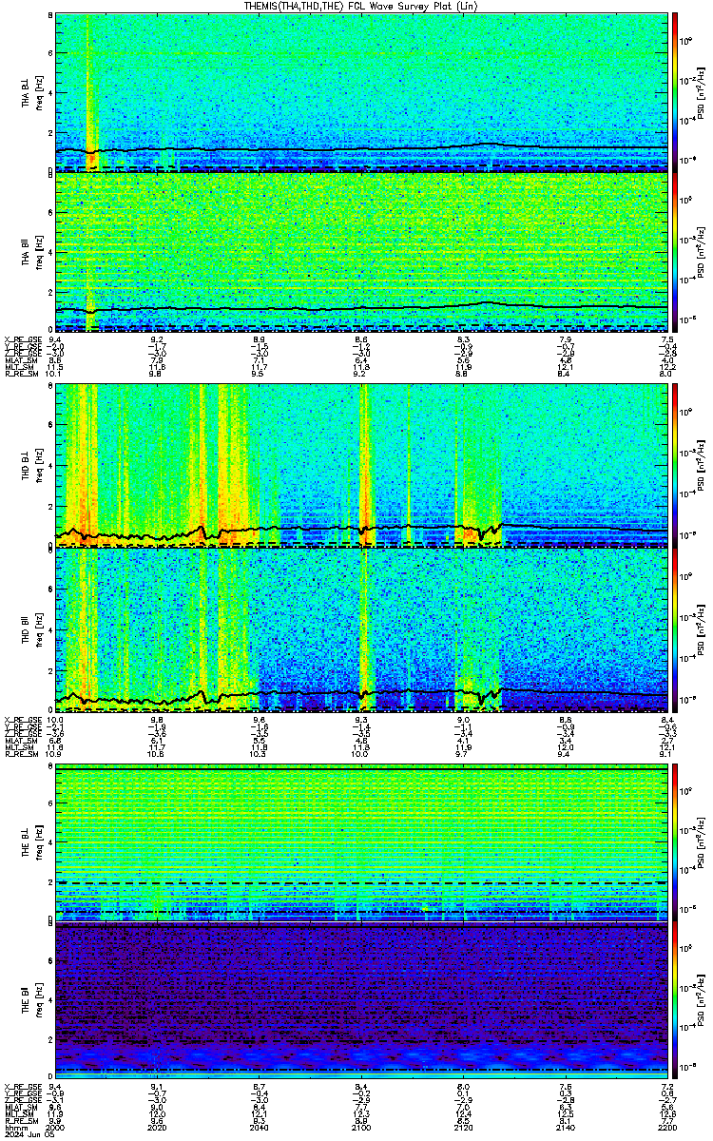Click the PSD [nT²/Hz] label beside THE B-parallel colorbar
713x1141 pixels.
click(x=702, y=1001)
